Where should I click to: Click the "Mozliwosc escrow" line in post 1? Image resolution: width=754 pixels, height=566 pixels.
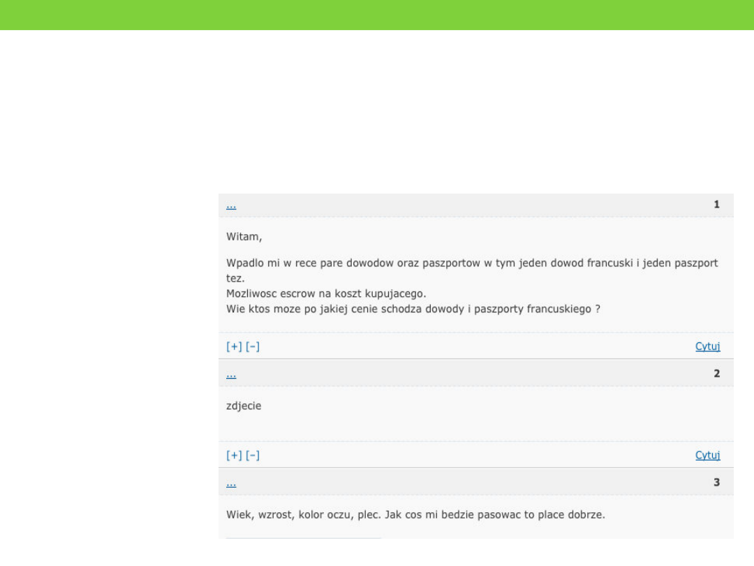tap(326, 293)
